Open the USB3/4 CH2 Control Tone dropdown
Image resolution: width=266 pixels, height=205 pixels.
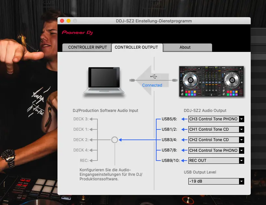[216, 140]
